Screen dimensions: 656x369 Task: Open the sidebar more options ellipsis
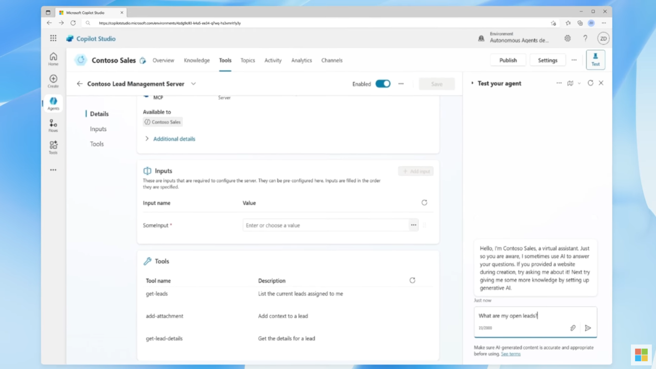53,170
